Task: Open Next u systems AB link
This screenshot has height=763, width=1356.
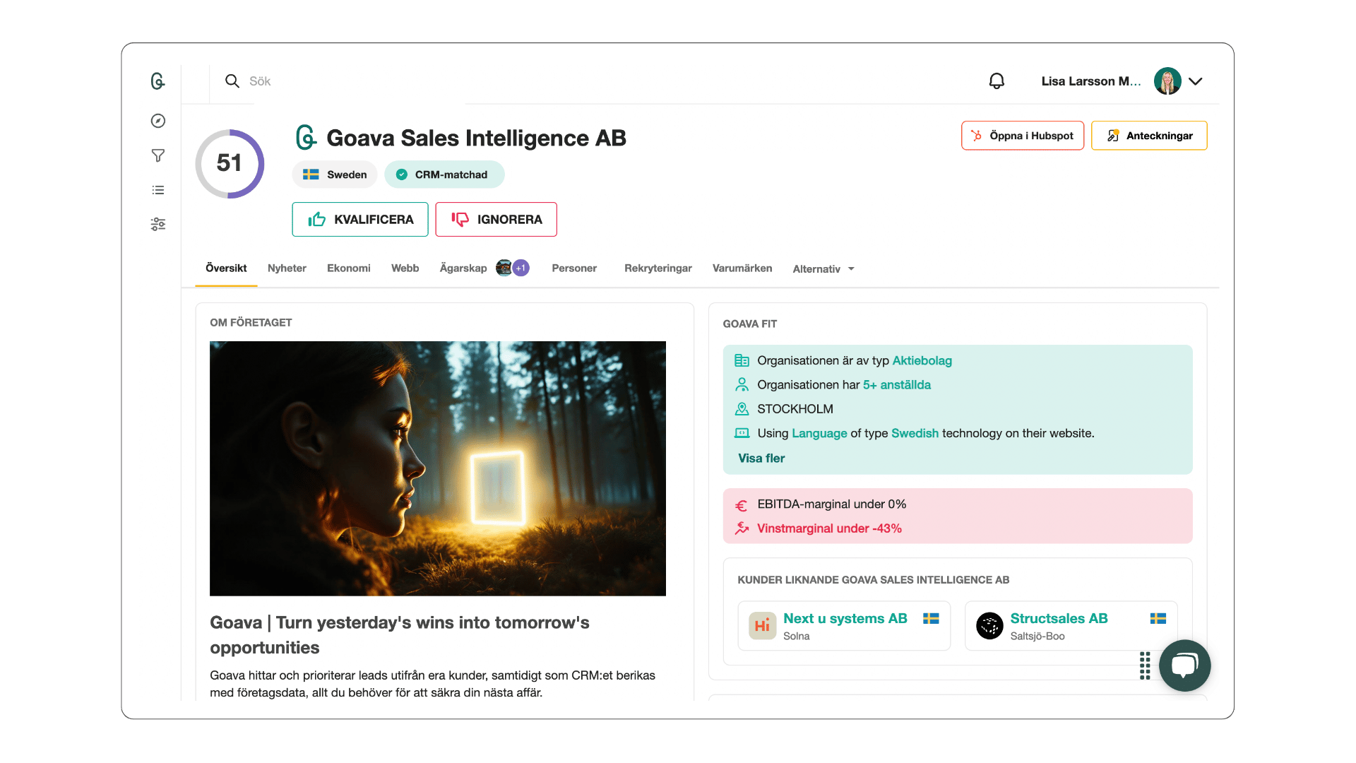Action: (x=845, y=619)
